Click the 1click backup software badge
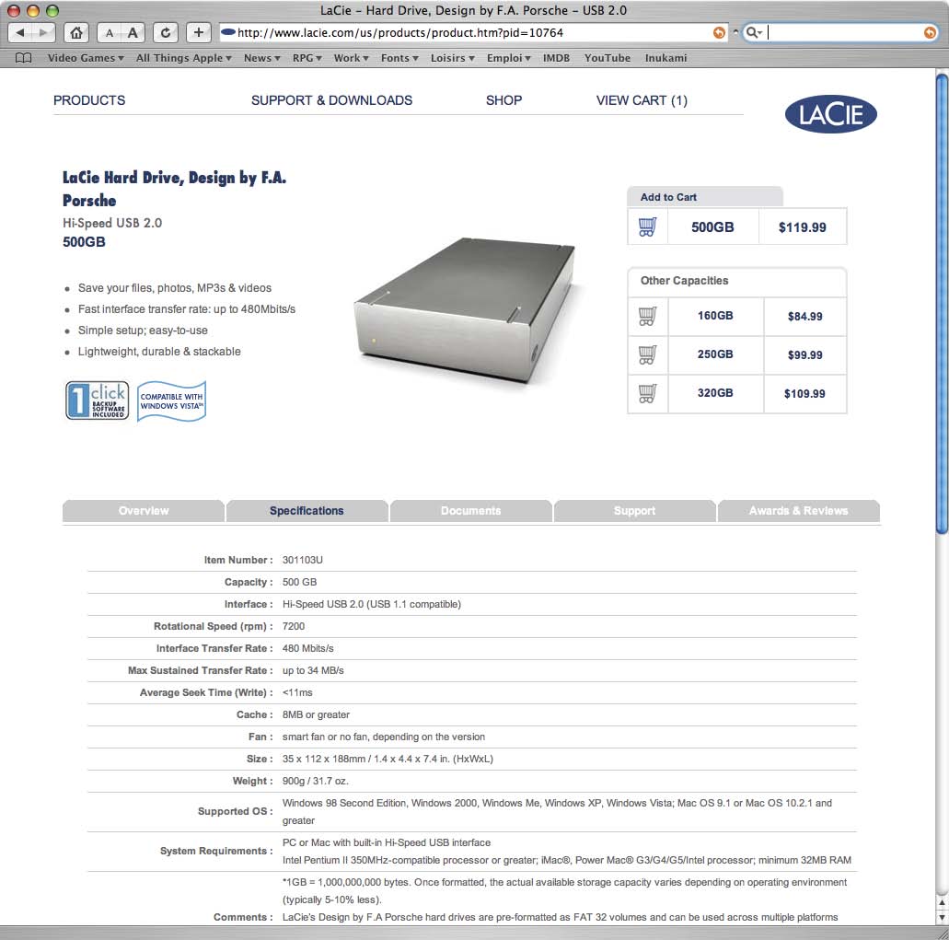 (97, 400)
